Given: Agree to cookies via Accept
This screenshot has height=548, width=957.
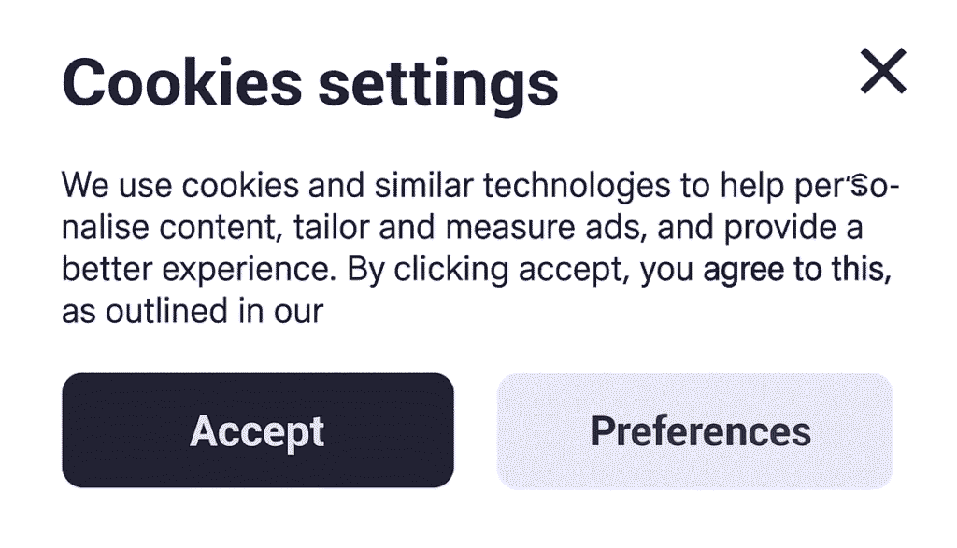Looking at the screenshot, I should pos(258,430).
